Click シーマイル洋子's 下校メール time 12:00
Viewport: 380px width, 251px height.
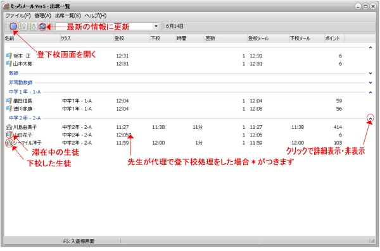tap(298, 143)
